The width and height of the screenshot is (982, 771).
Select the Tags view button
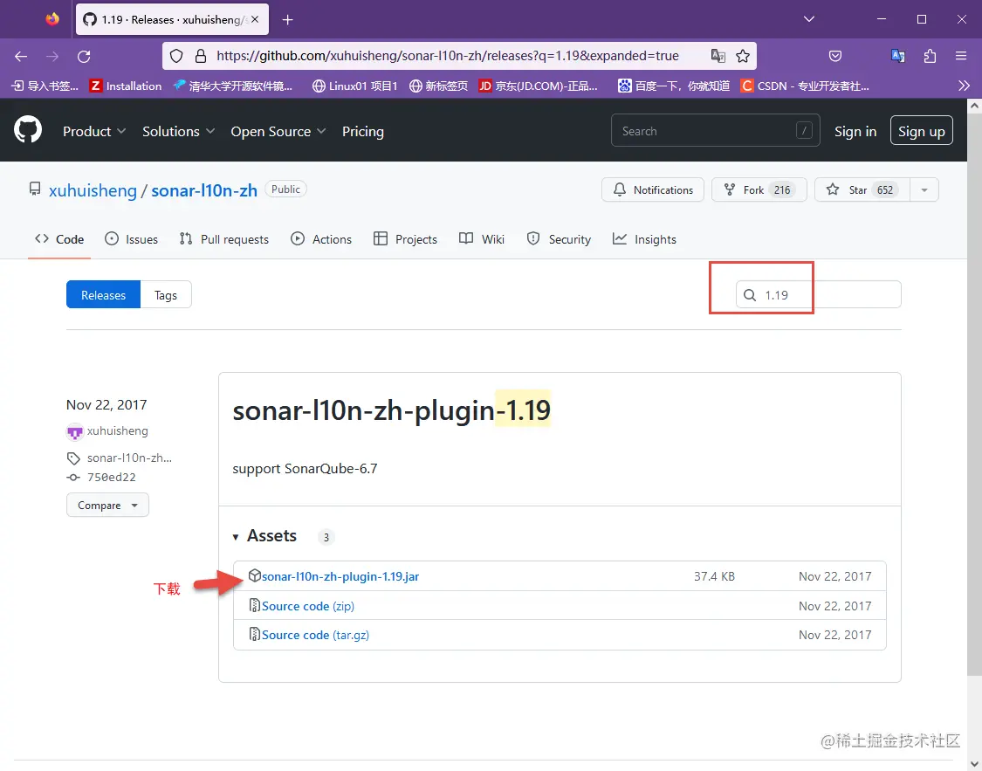point(166,295)
